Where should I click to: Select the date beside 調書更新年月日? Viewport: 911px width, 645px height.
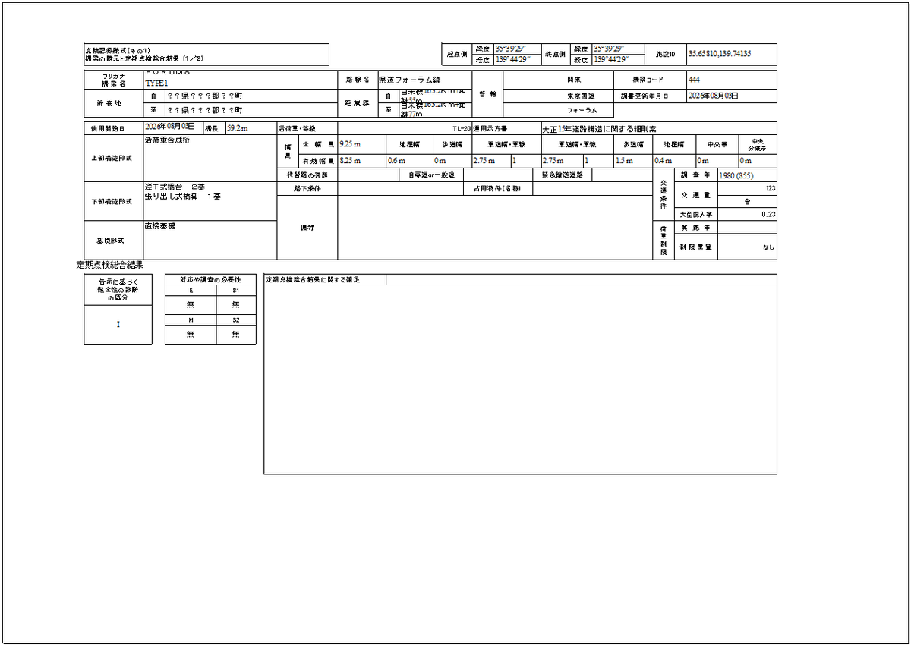(713, 96)
